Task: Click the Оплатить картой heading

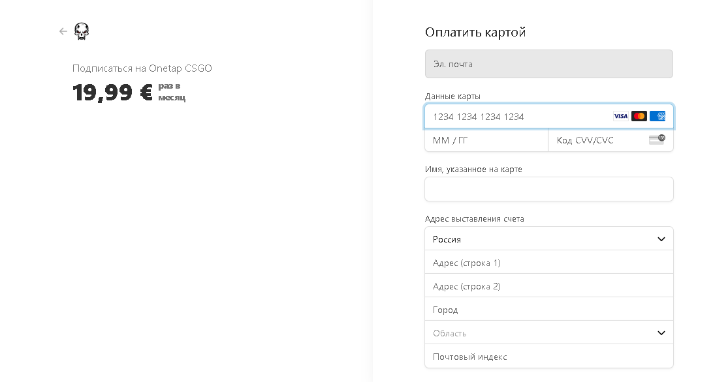Action: [475, 33]
